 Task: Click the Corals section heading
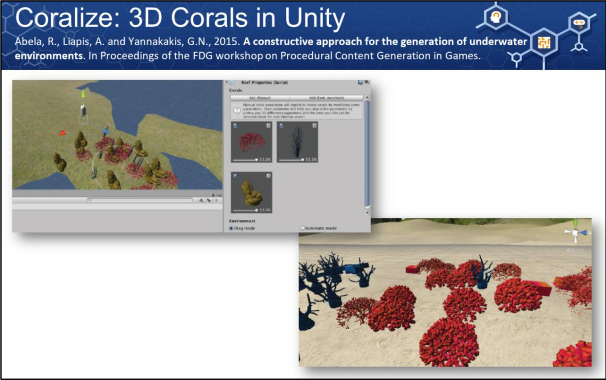[x=236, y=90]
